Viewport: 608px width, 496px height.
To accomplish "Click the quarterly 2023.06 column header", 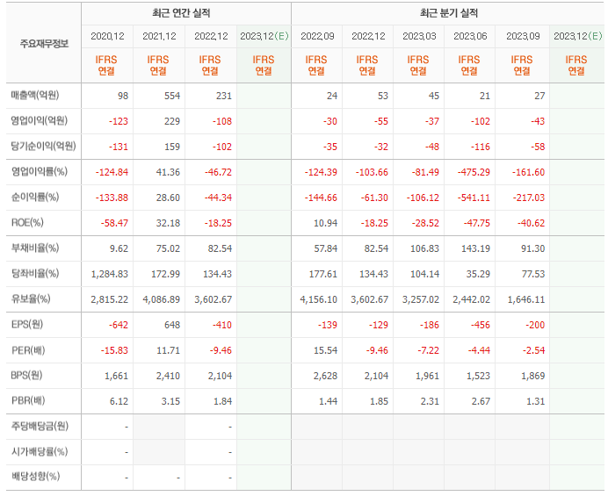I will tap(470, 36).
